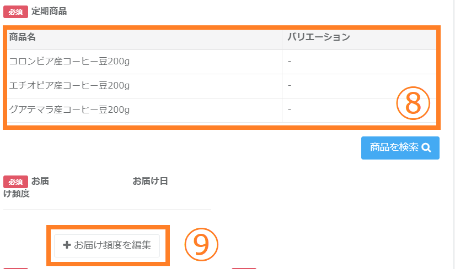This screenshot has height=269, width=455.
Task: Select the エチオピア産コーヒー豆200g row
Action: (69, 86)
